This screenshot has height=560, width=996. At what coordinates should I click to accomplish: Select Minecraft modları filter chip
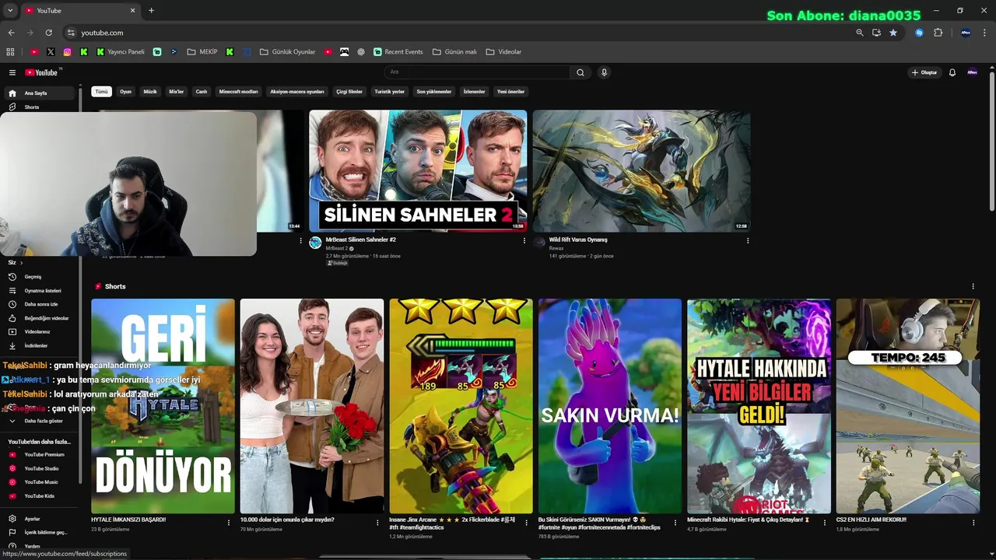pos(238,92)
